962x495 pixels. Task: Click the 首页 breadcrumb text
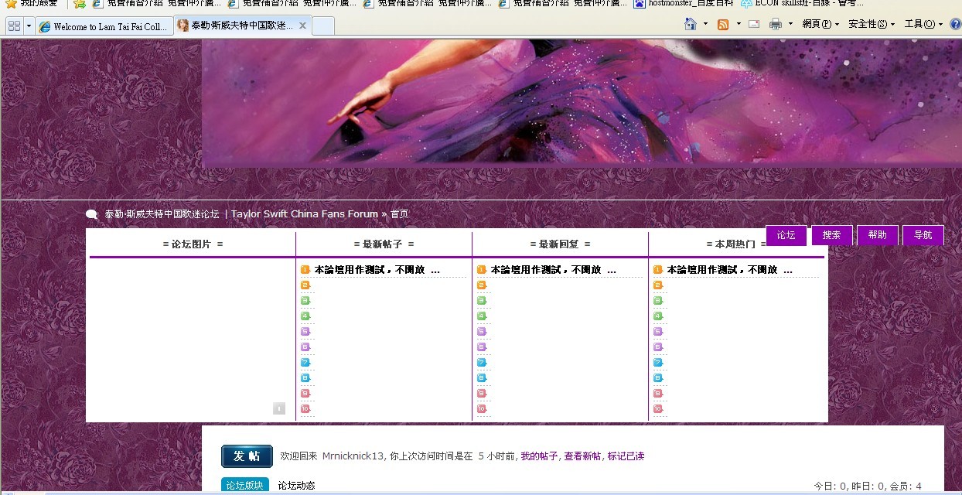click(x=399, y=214)
